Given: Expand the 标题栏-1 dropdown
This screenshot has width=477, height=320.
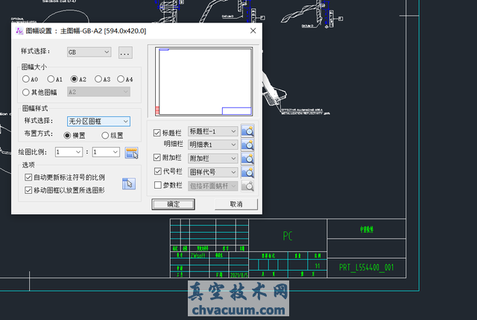Looking at the screenshot, I should [212, 131].
